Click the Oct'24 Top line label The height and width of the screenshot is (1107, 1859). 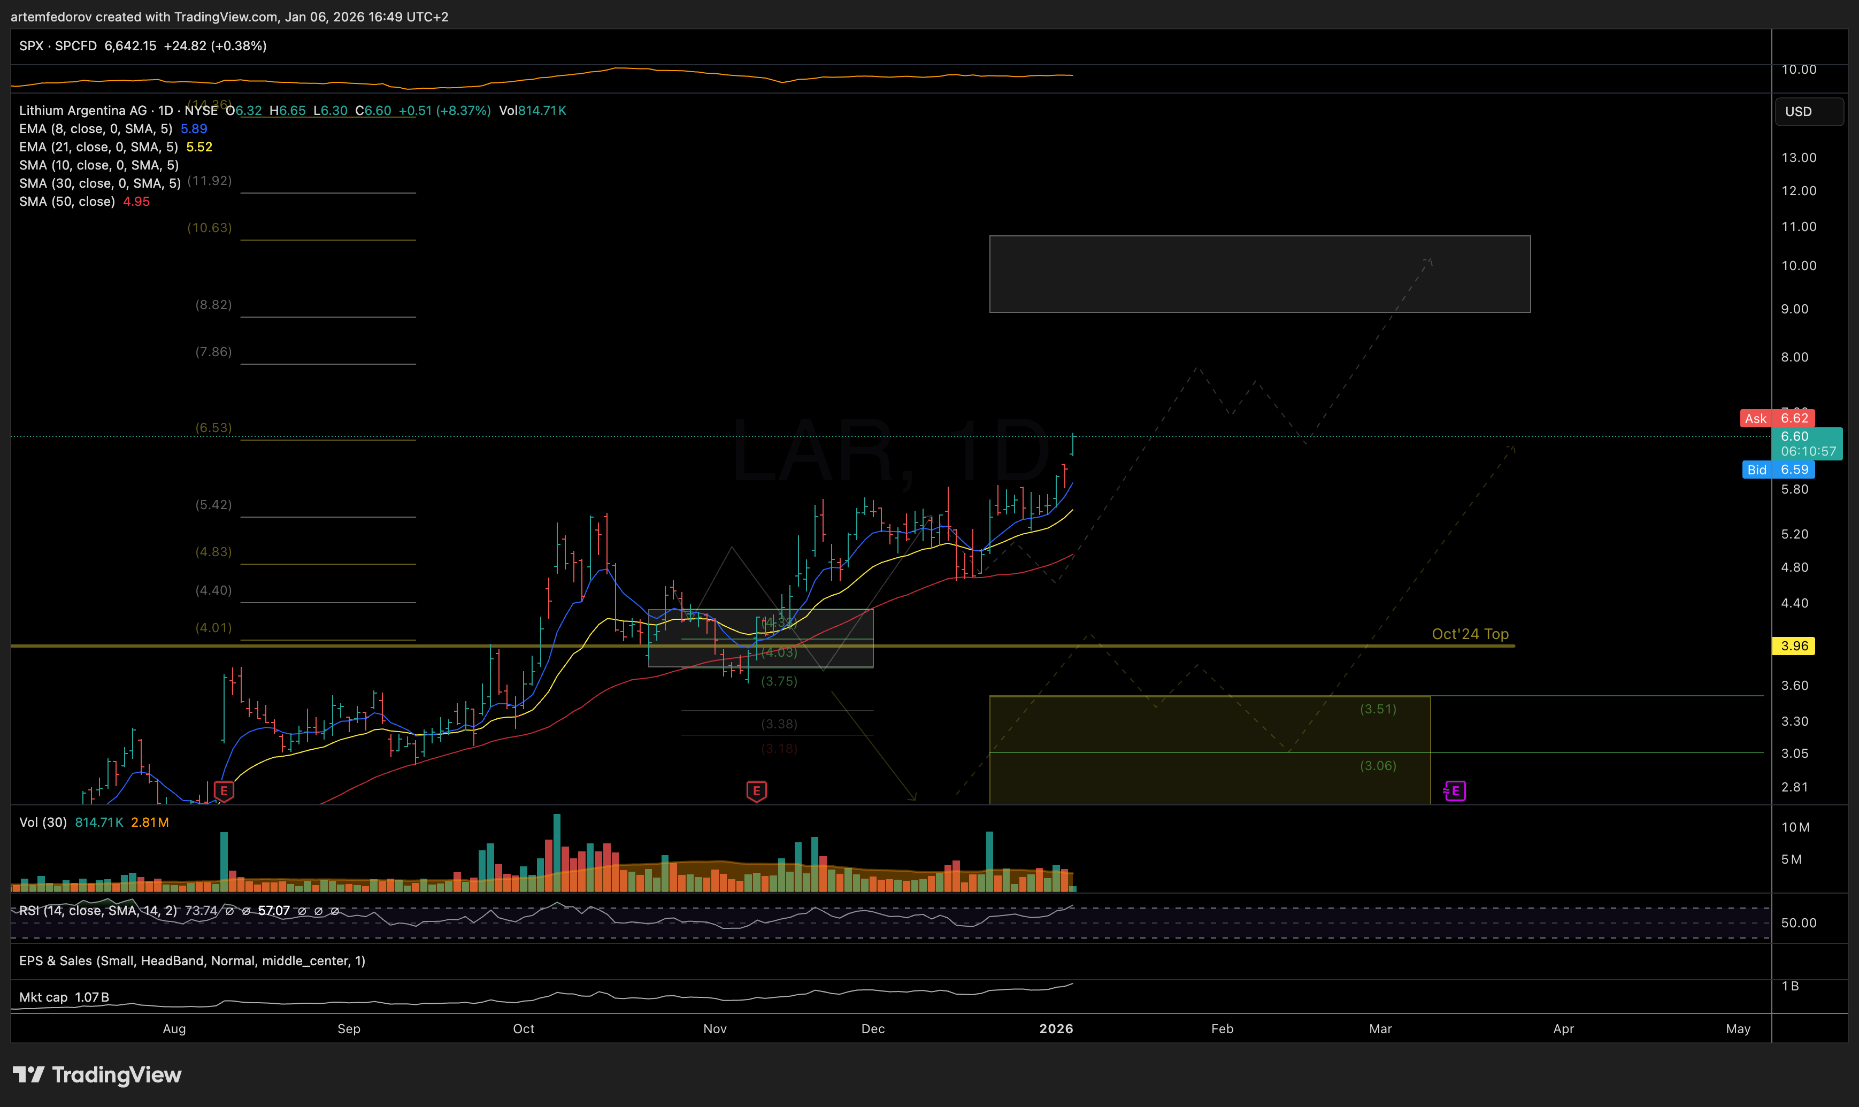[1470, 634]
